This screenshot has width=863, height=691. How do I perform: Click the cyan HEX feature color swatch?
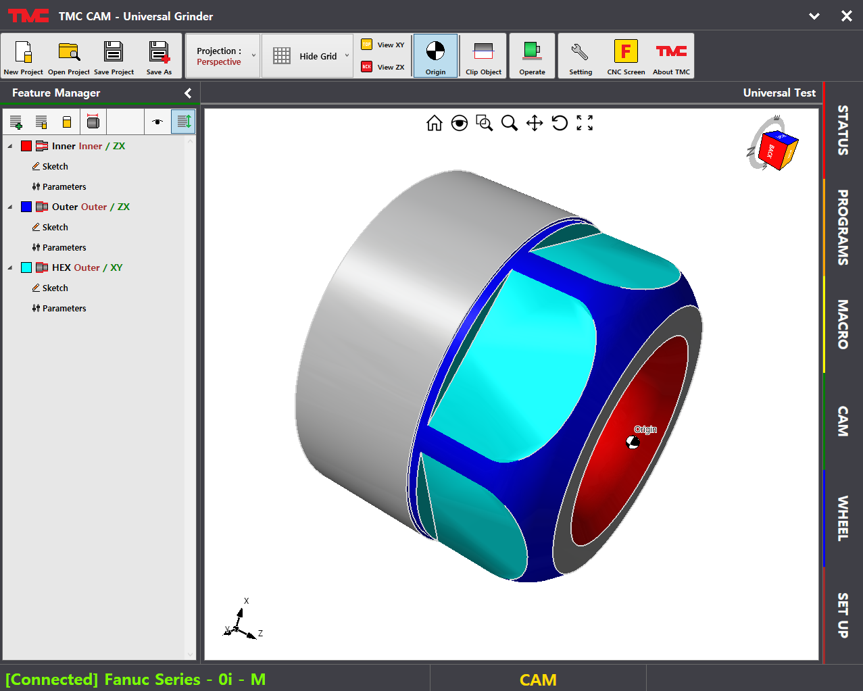click(x=26, y=267)
